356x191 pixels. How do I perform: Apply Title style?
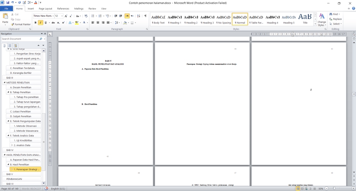tap(305, 19)
